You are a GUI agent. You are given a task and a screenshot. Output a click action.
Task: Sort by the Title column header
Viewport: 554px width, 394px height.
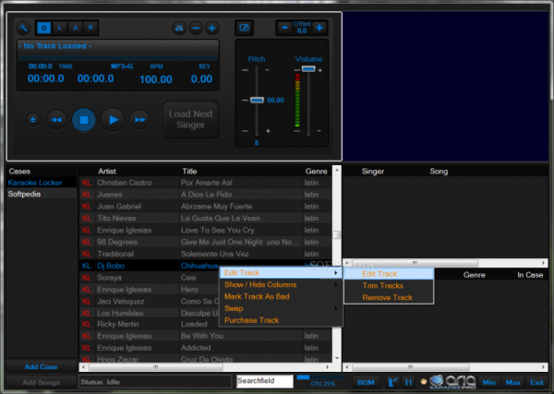click(x=189, y=172)
